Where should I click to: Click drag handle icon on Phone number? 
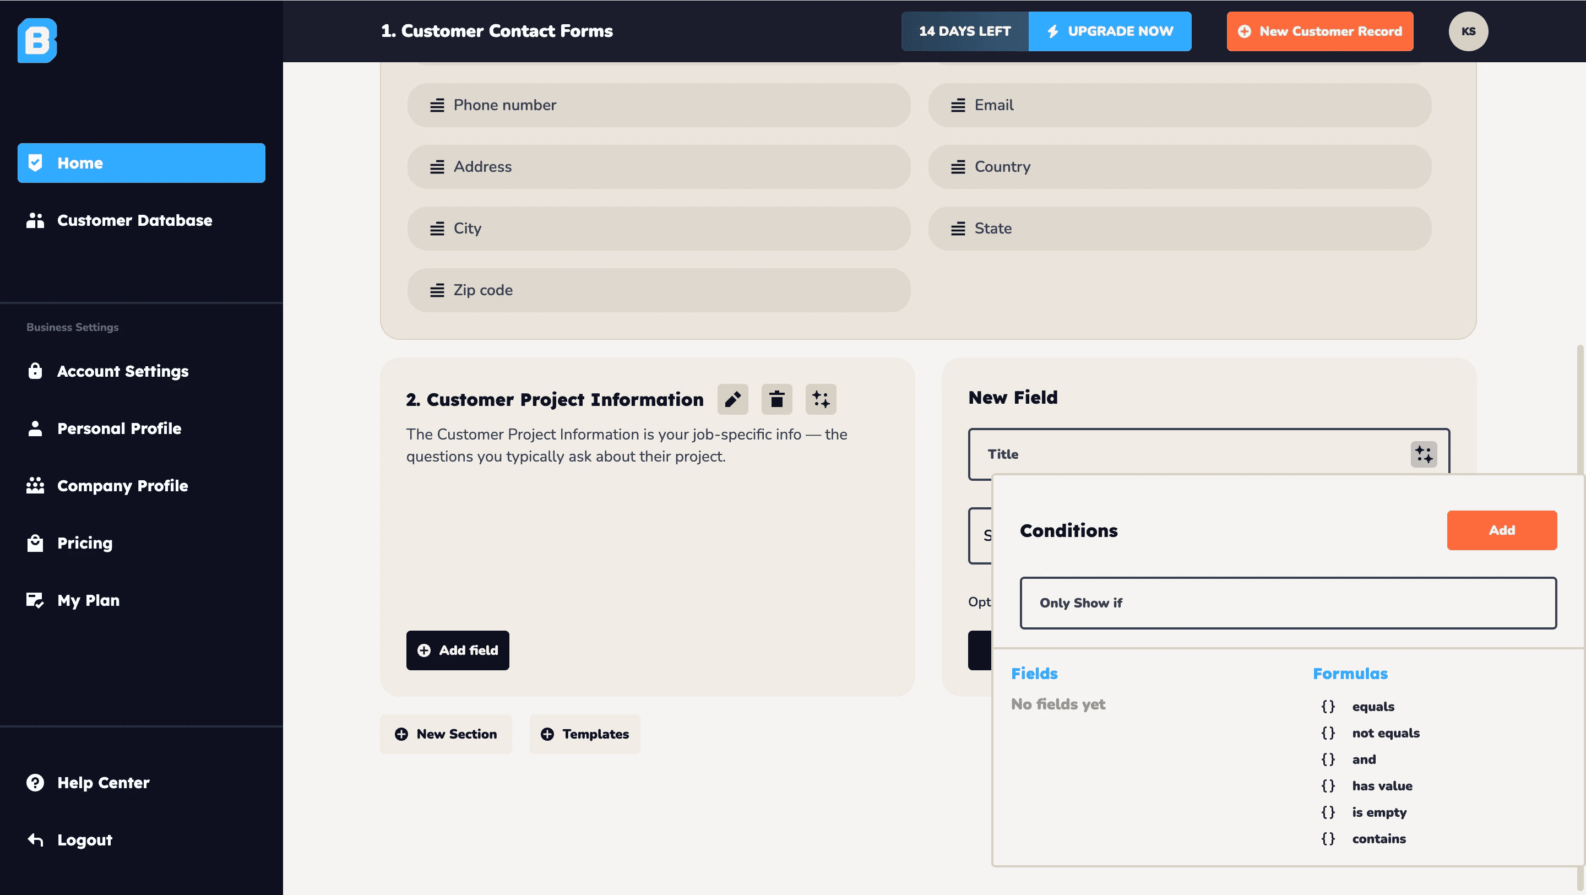(x=437, y=105)
